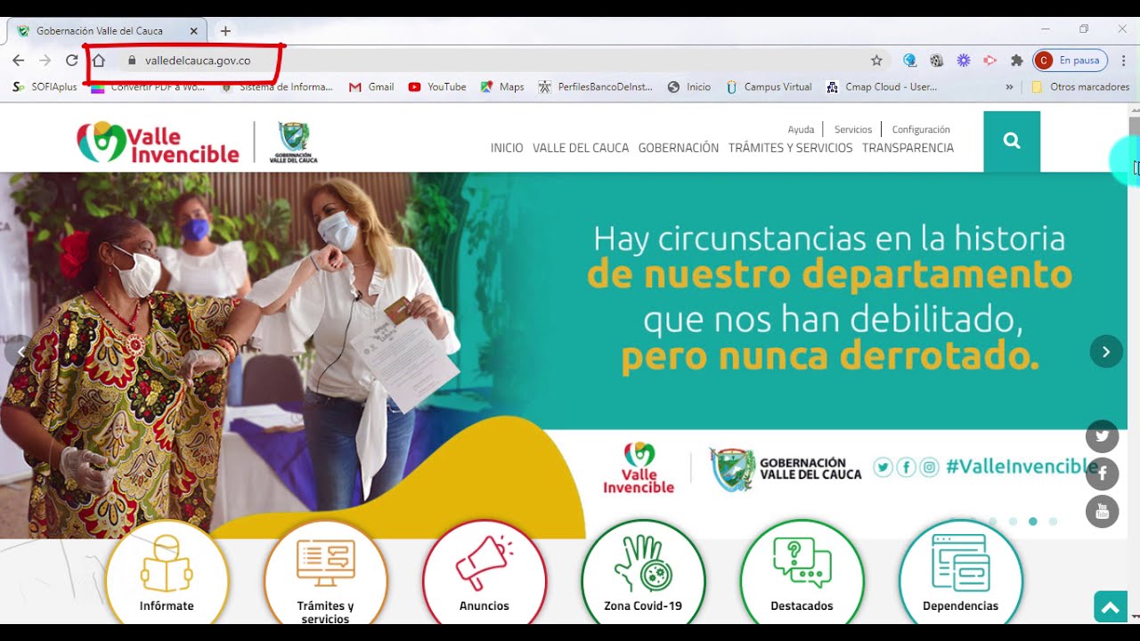Open the site search magnifier button
Image resolution: width=1140 pixels, height=641 pixels.
tap(1012, 142)
